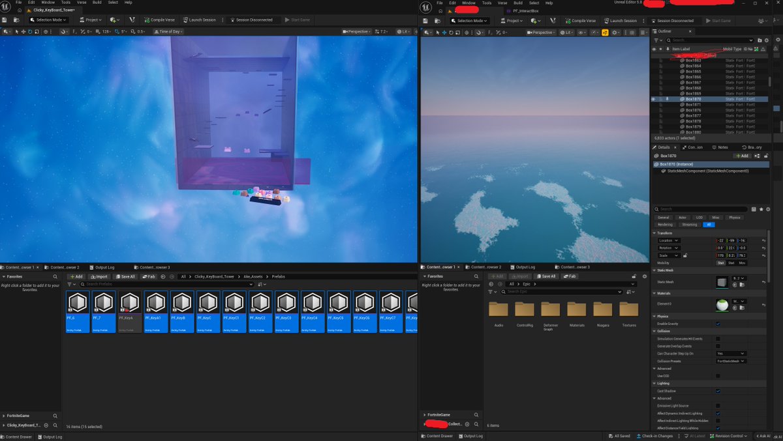Click the Save All icon in content browser
This screenshot has height=441, width=783.
tap(125, 276)
